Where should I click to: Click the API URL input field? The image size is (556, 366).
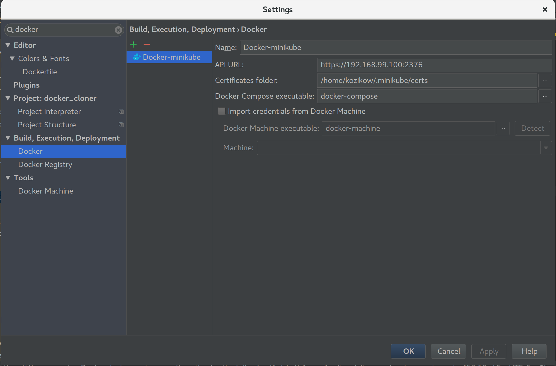point(434,65)
